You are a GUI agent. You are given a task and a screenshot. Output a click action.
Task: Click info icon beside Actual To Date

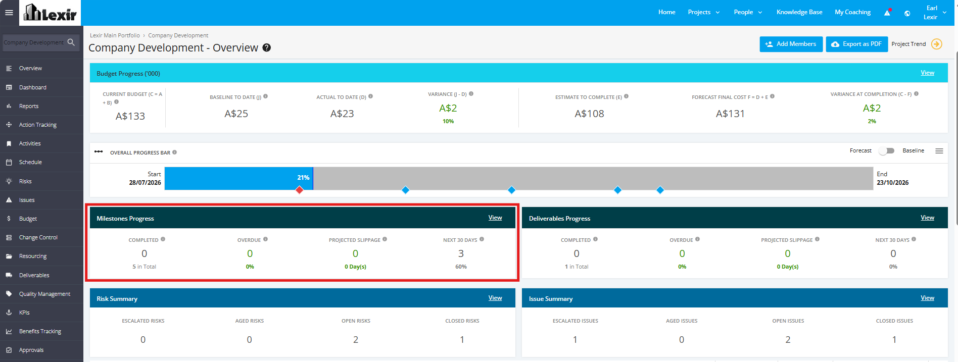[x=370, y=96]
